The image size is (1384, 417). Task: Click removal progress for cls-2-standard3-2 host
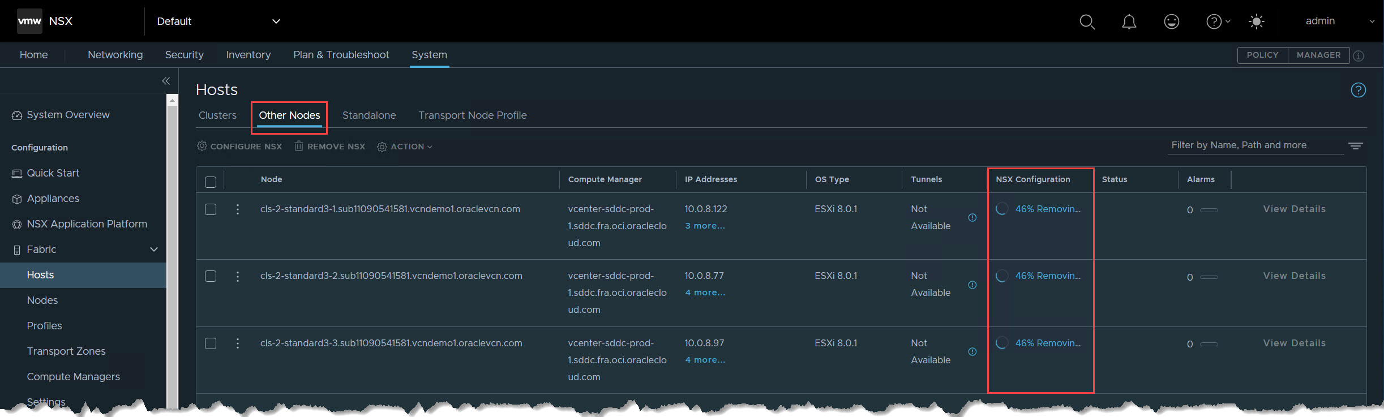point(1047,276)
